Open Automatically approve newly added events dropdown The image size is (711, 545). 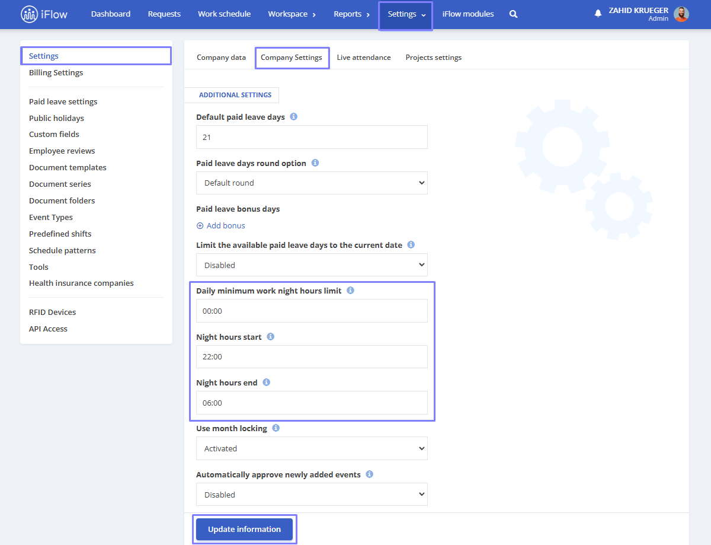(312, 495)
